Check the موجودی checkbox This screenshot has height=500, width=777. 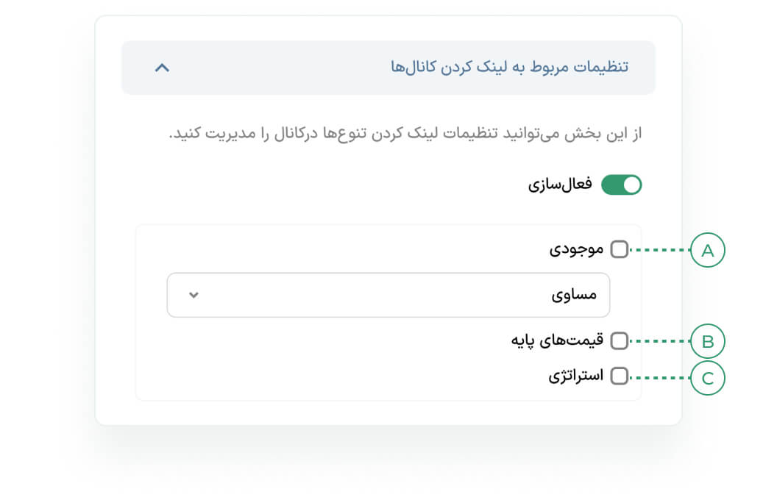(x=620, y=250)
